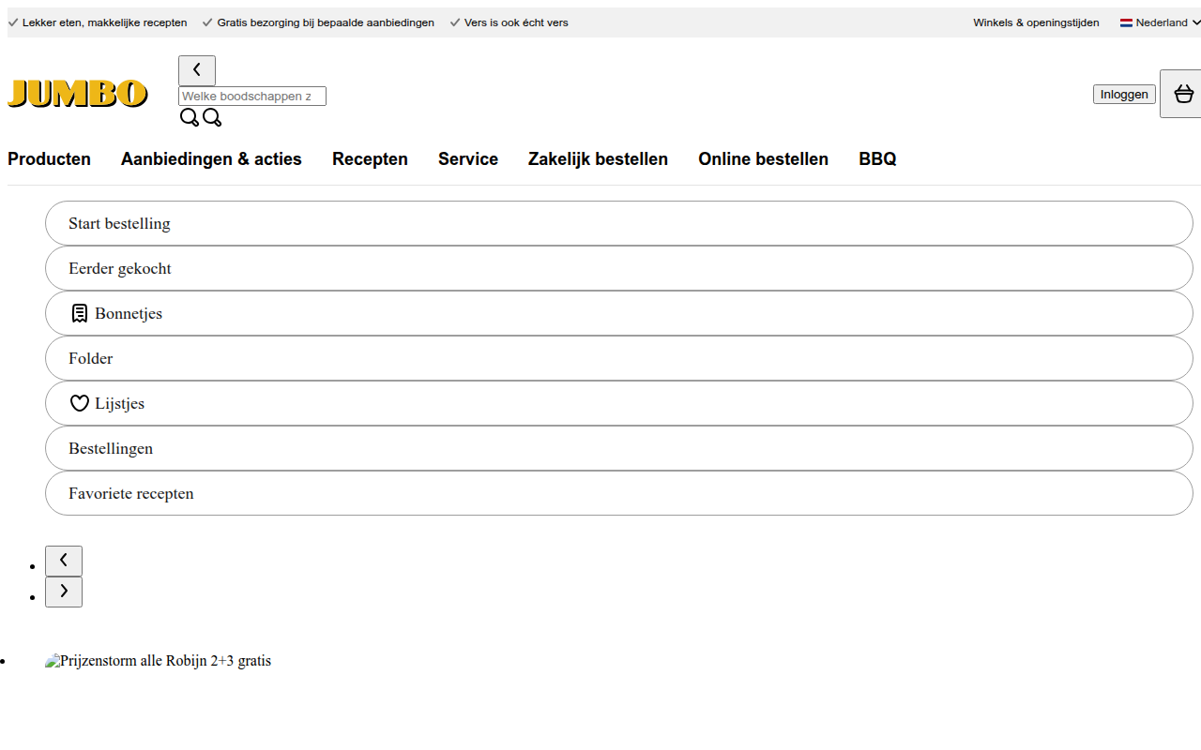Open the Folder entry
This screenshot has height=750, width=1201.
point(619,358)
